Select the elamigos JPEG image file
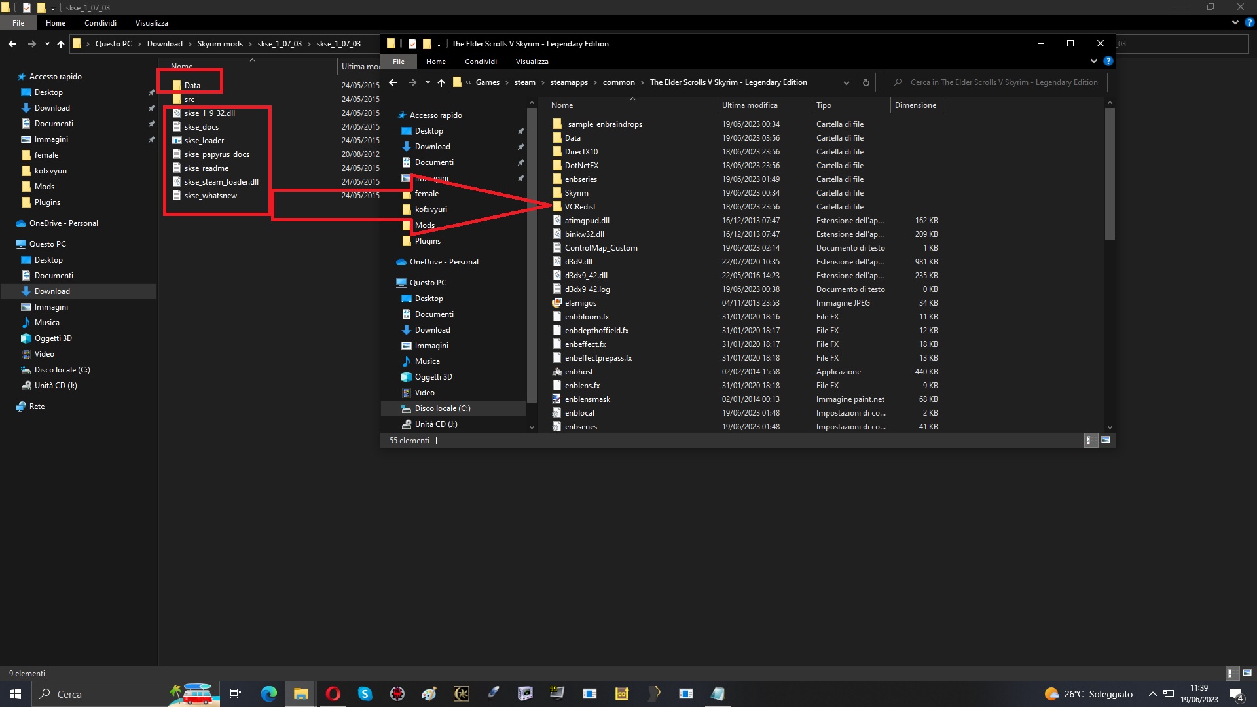 tap(580, 303)
